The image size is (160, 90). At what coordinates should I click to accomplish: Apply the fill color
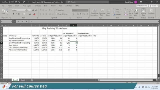tap(30, 14)
